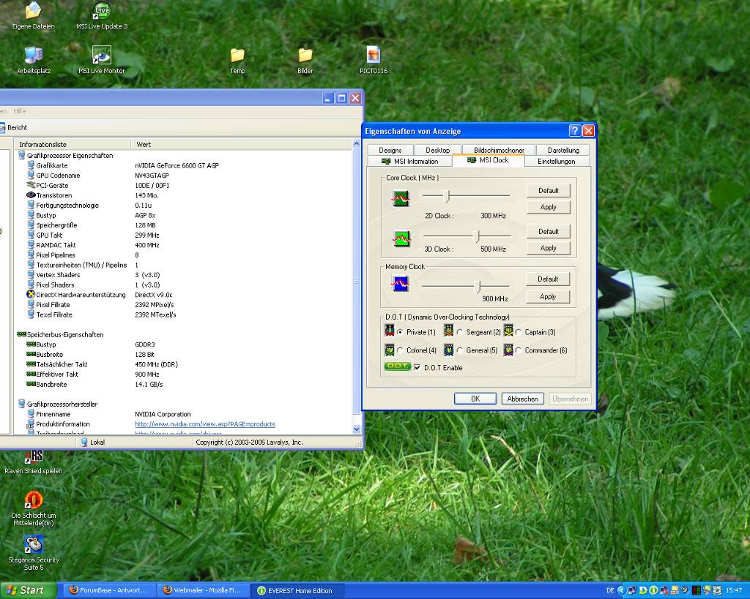Open the Darstellung tab
Viewport: 750px width, 599px height.
click(563, 150)
